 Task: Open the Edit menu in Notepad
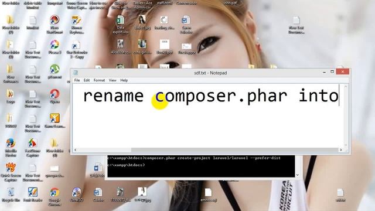click(x=87, y=80)
